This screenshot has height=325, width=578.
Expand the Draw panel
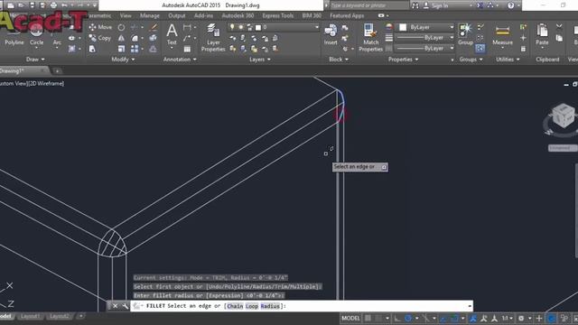pyautogui.click(x=35, y=60)
